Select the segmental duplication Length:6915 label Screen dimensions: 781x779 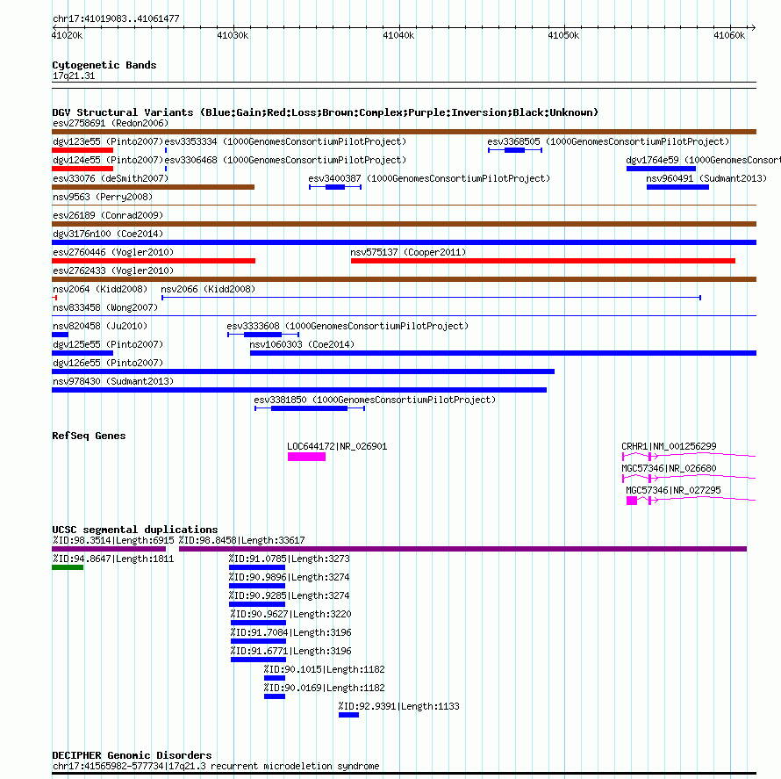(x=113, y=540)
